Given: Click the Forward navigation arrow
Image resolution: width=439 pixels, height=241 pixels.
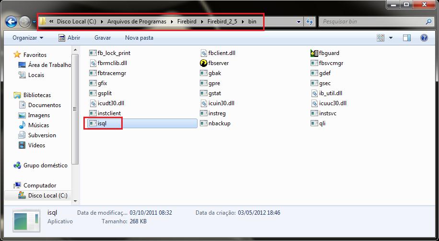Looking at the screenshot, I should click(24, 22).
